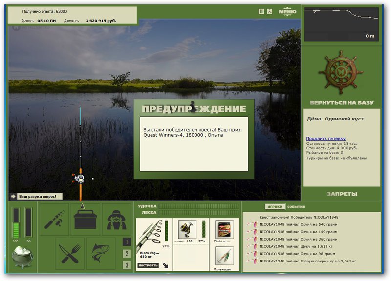Viewport: 391px width, 281px height.
Task: Click the НАСТРОИТЬ button
Action: [148, 265]
